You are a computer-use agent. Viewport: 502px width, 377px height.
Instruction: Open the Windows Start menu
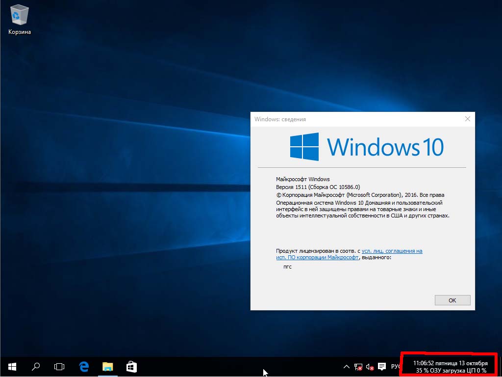(x=12, y=366)
